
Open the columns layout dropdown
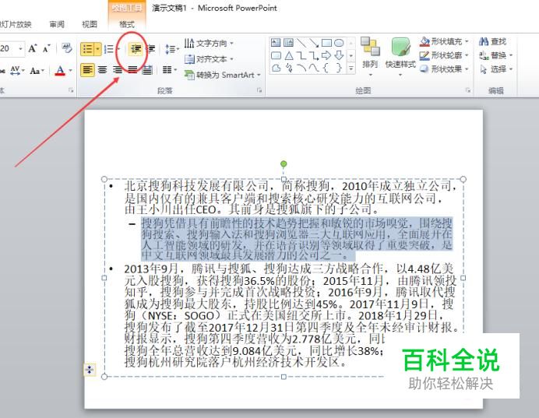(169, 70)
